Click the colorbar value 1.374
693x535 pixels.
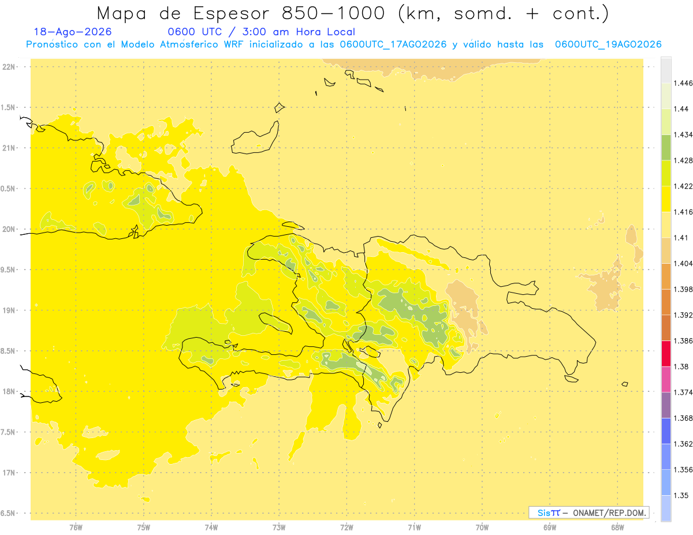(683, 392)
